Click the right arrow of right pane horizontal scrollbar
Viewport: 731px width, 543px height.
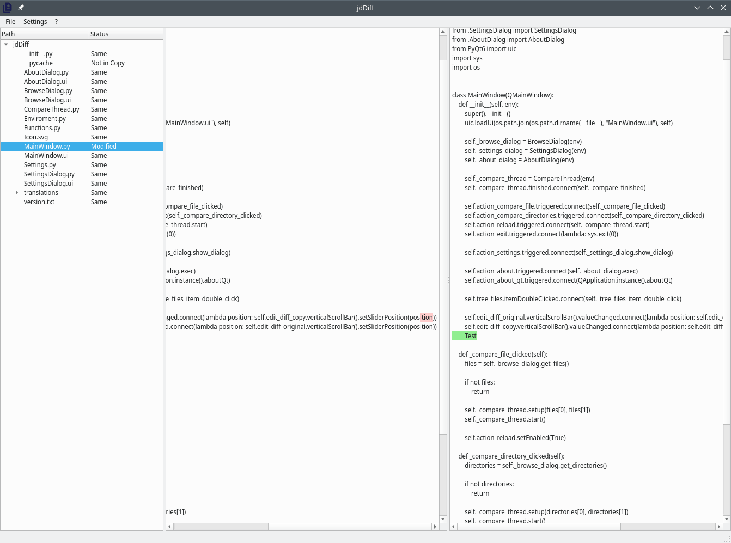pyautogui.click(x=718, y=527)
